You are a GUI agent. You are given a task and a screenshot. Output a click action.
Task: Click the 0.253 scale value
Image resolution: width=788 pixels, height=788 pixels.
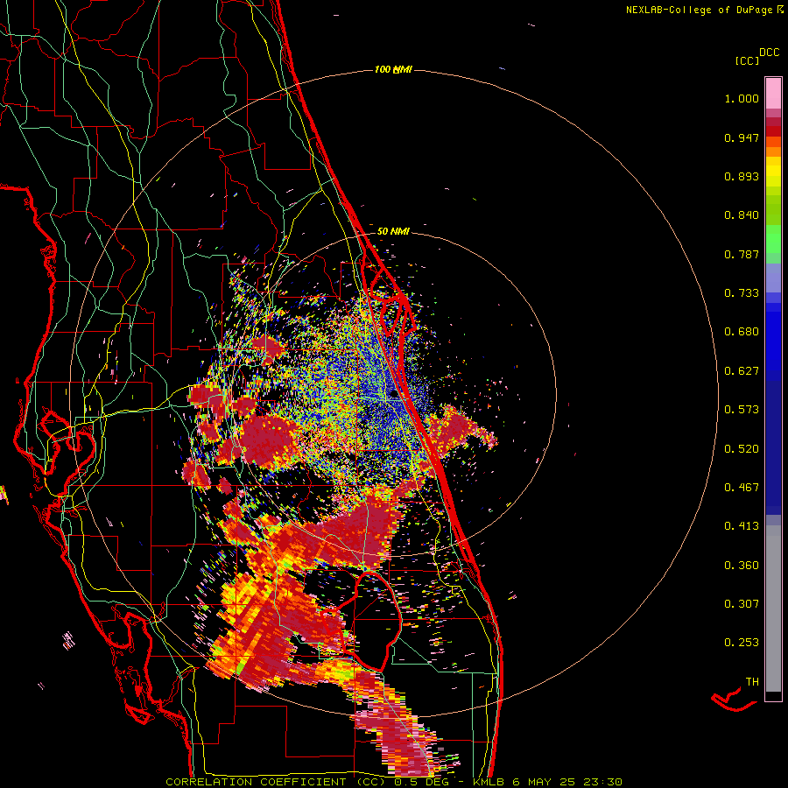(x=742, y=643)
